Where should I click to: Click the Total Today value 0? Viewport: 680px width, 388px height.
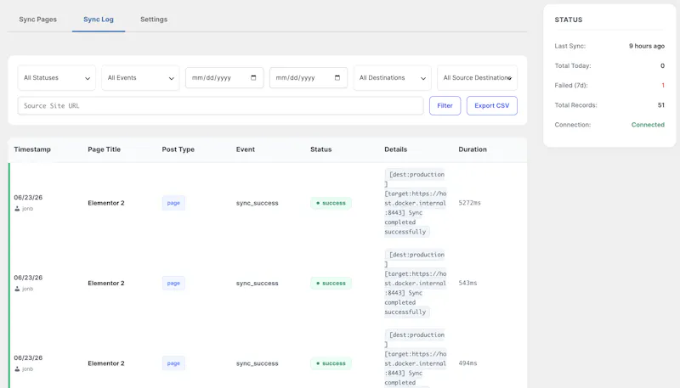click(662, 66)
